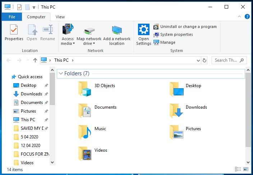The width and height of the screenshot is (253, 175).
Task: Open the File menu tab
Action: pos(12,17)
